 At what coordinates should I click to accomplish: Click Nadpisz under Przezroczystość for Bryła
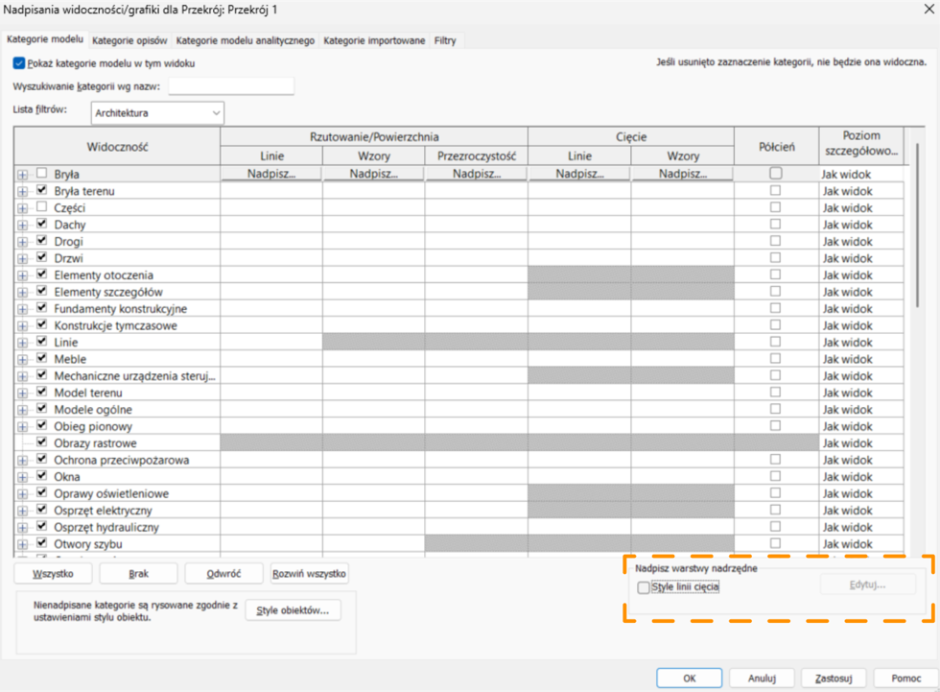click(477, 175)
